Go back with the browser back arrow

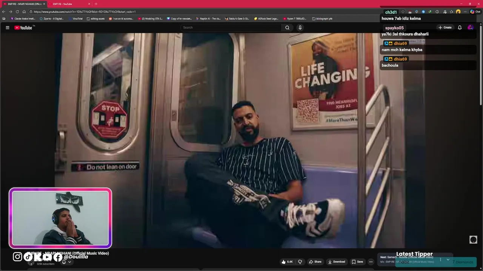tap(4, 12)
